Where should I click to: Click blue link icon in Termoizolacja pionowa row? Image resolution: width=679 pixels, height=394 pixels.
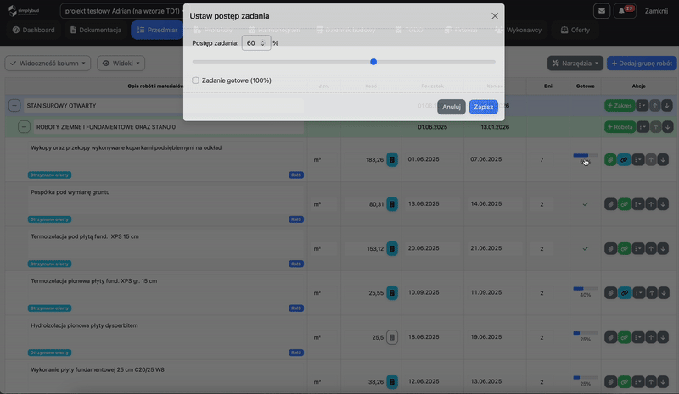624,293
